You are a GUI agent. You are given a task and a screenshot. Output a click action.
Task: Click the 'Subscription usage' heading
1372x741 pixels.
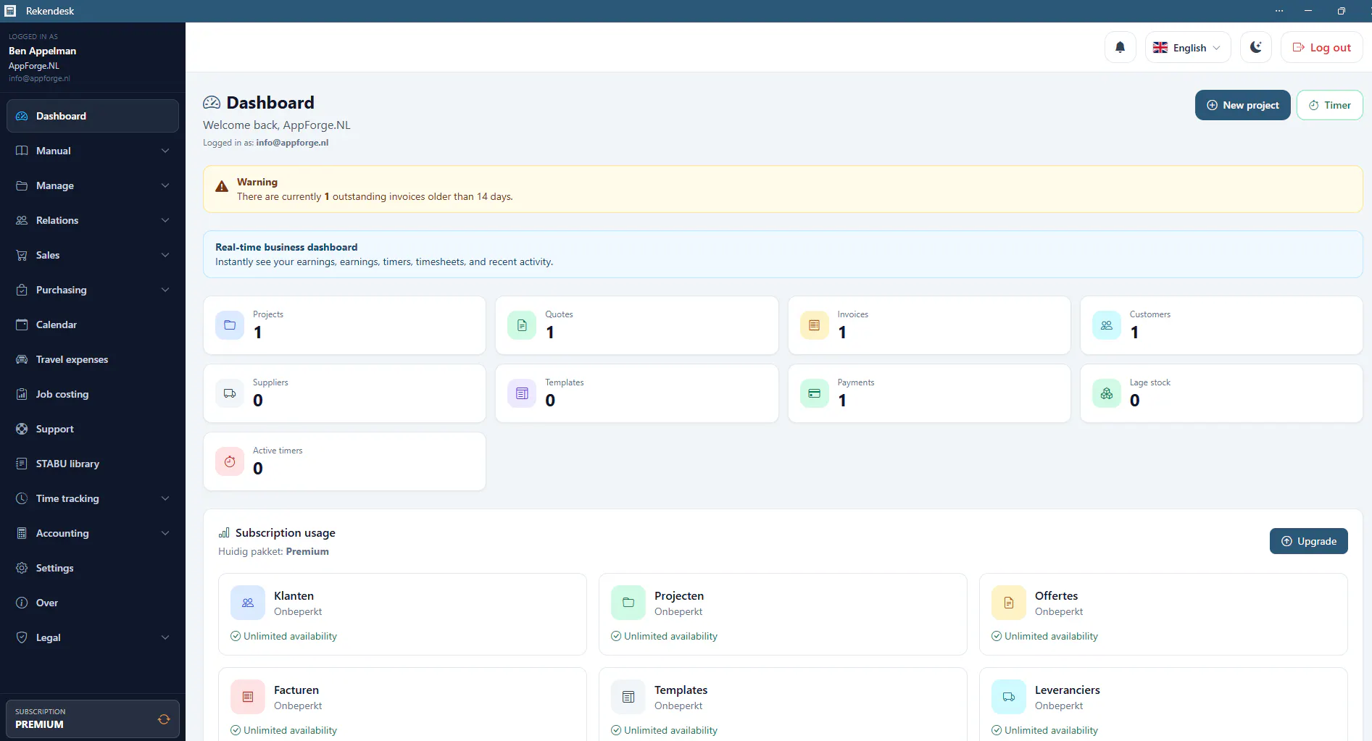[x=286, y=532]
